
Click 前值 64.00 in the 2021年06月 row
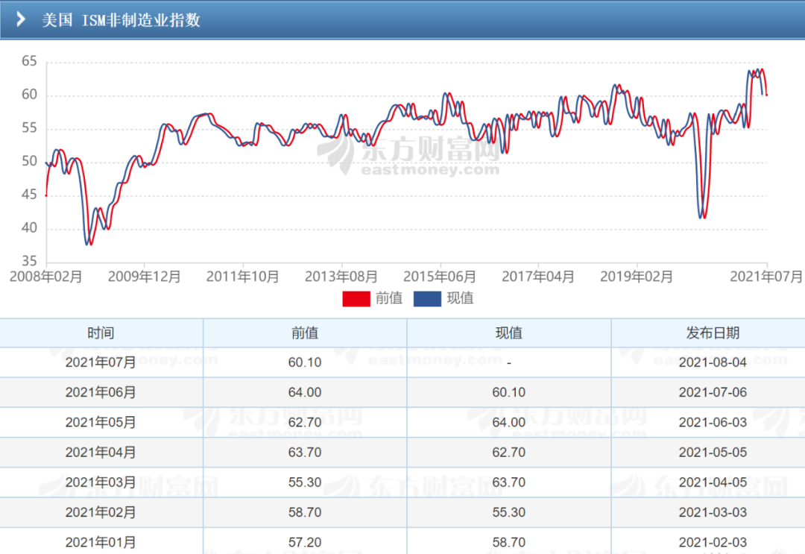click(305, 392)
